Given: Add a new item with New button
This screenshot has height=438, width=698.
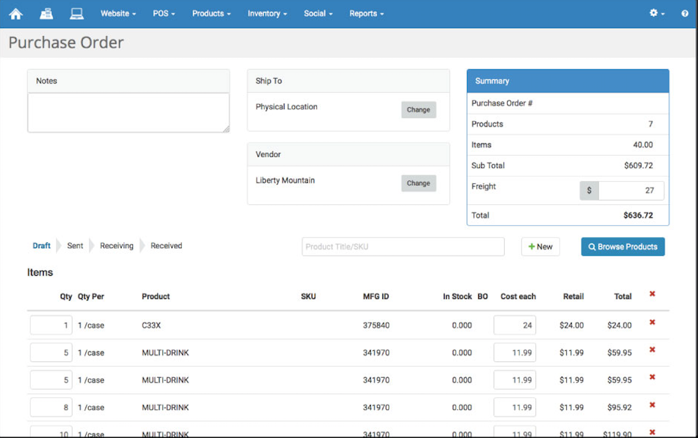Looking at the screenshot, I should tap(540, 247).
